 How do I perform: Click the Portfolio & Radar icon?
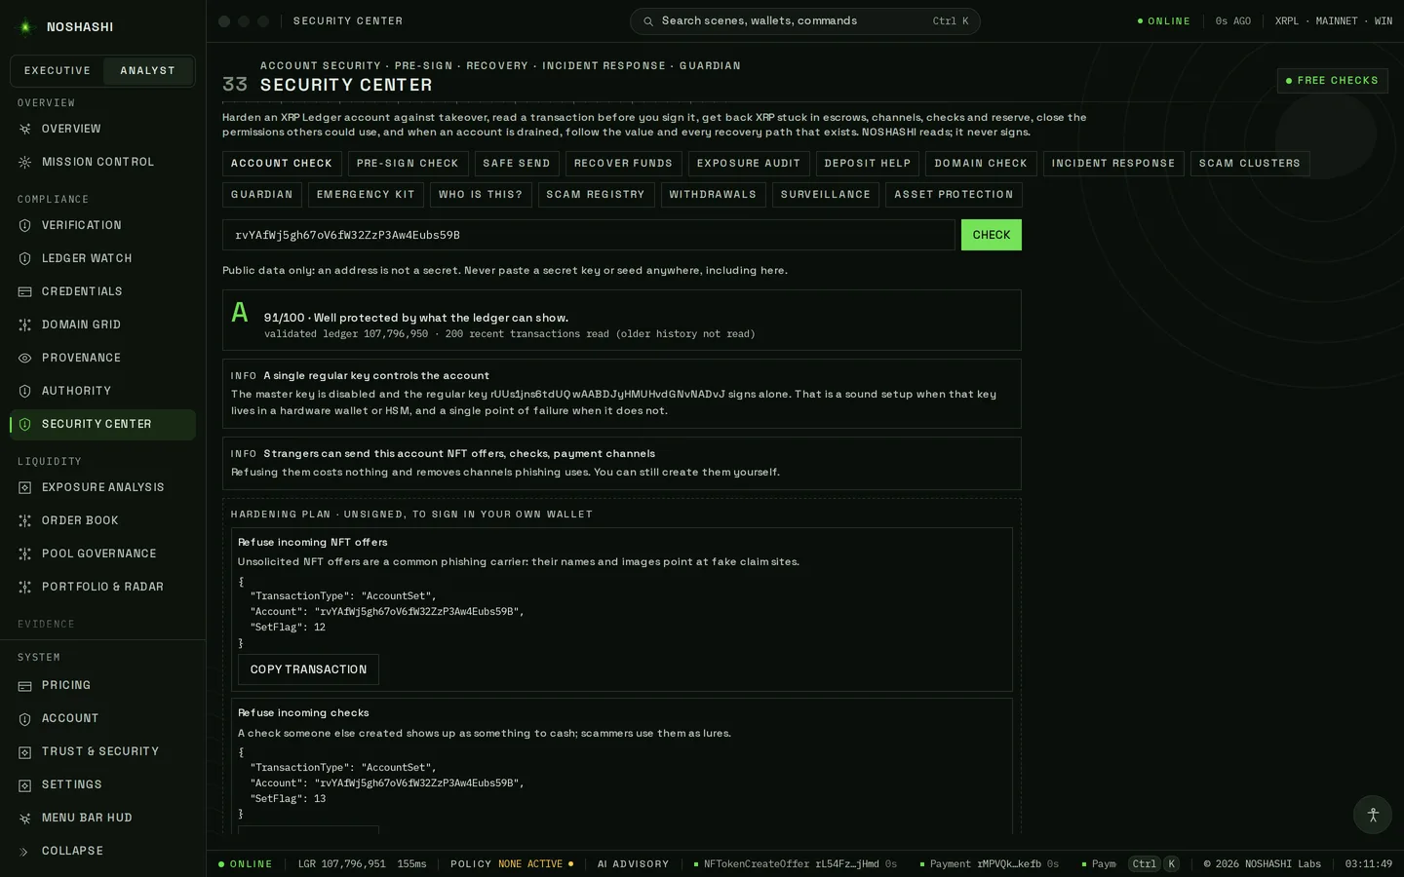click(x=25, y=587)
